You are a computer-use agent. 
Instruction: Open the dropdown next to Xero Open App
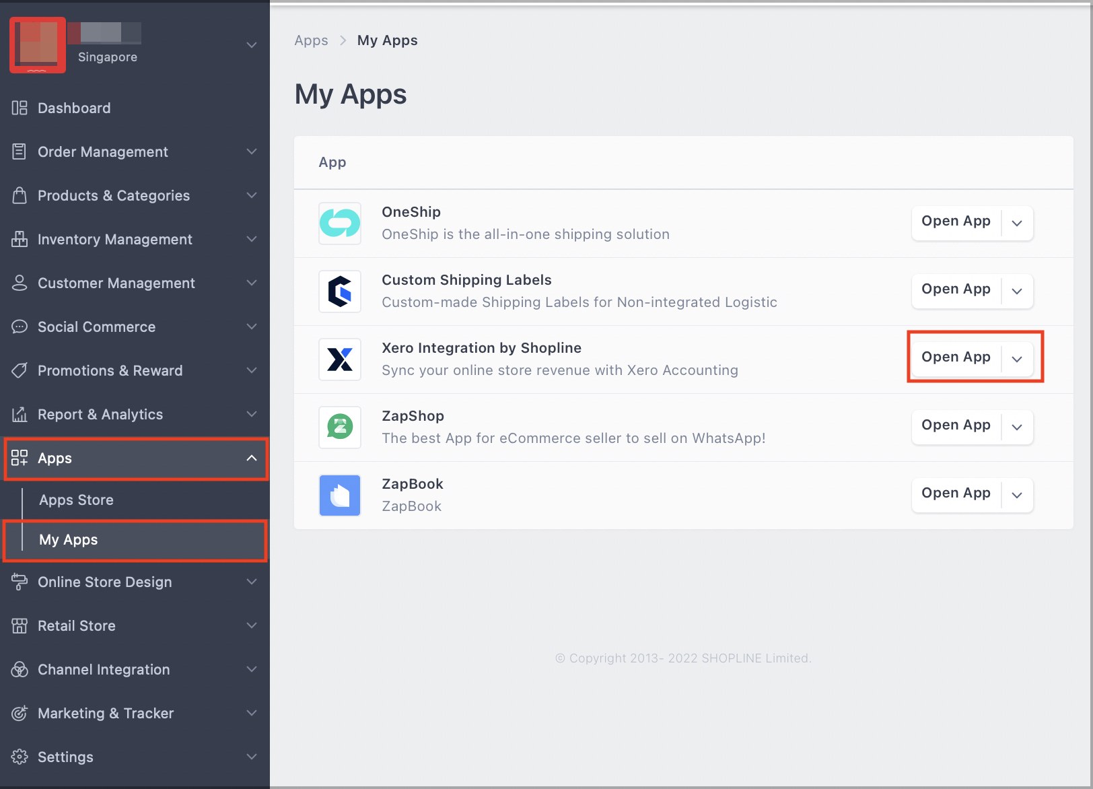click(x=1017, y=359)
